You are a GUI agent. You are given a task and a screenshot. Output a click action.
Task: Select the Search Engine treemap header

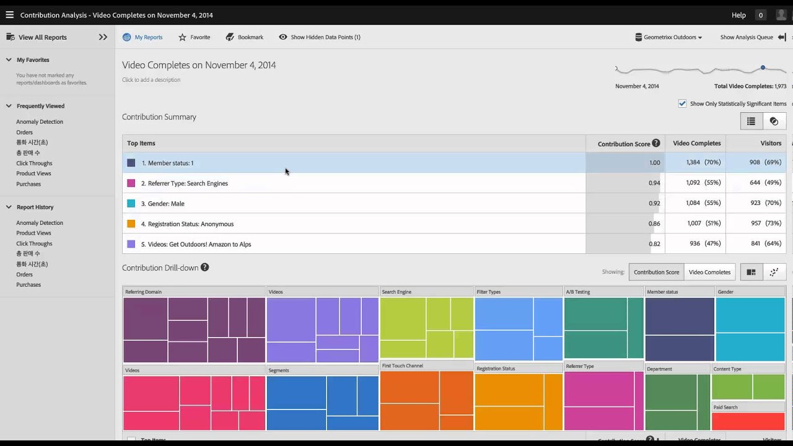click(x=426, y=292)
